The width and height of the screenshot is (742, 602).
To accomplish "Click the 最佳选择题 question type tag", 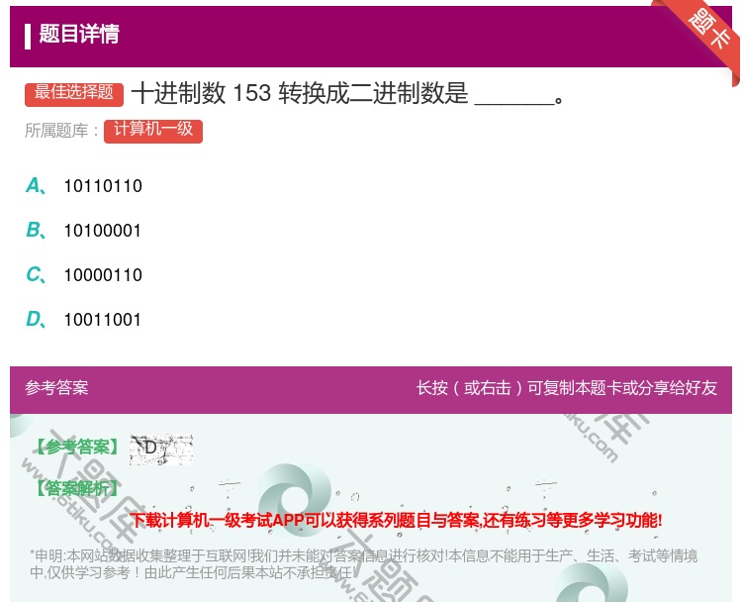I will [74, 94].
